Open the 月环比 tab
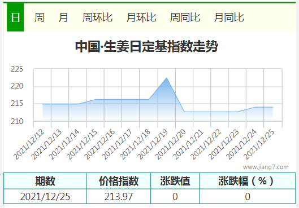The image size is (299, 208). (x=141, y=17)
